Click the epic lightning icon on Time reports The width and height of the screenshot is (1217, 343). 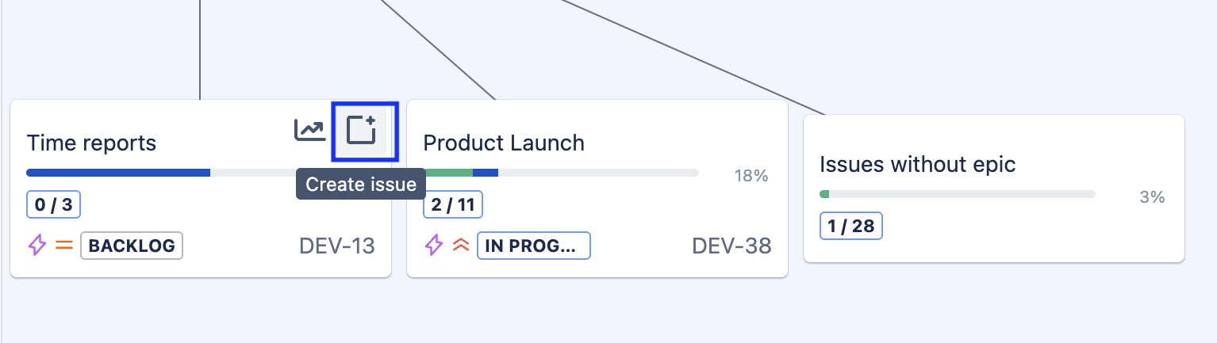click(x=37, y=246)
